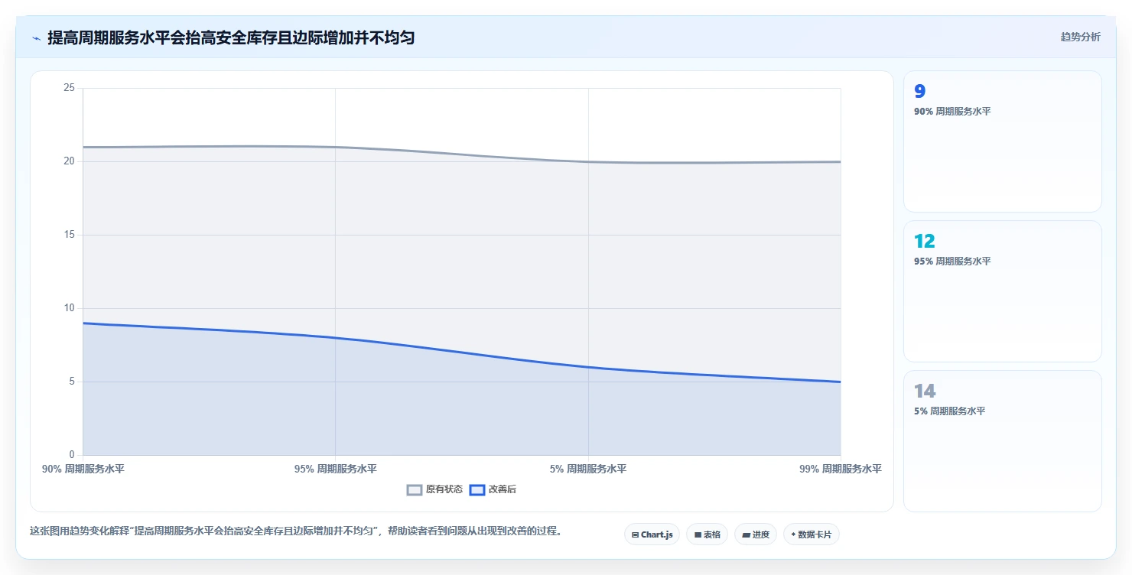Open the data card showing value 9

click(x=1002, y=141)
